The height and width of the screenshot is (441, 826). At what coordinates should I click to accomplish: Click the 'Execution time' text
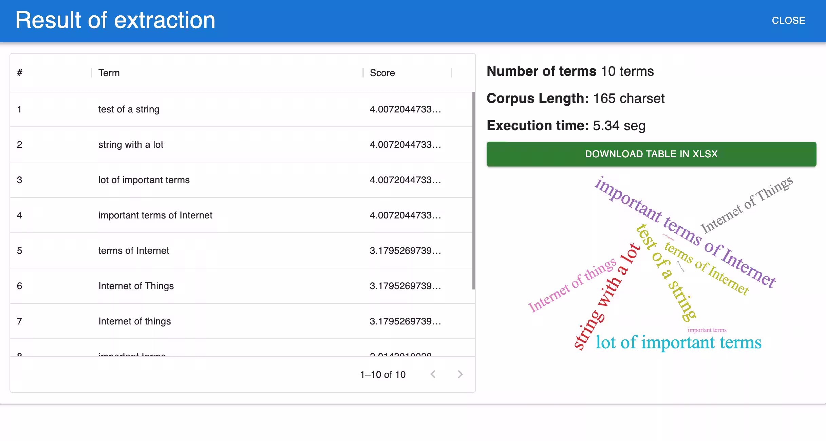point(538,126)
